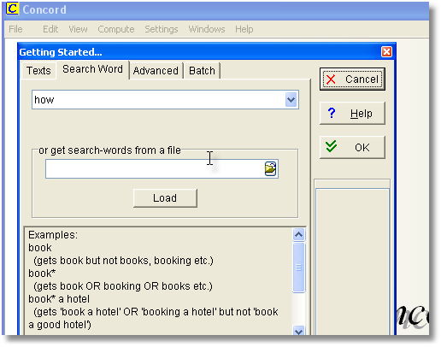
Task: Click the Help button with question mark
Action: [352, 114]
